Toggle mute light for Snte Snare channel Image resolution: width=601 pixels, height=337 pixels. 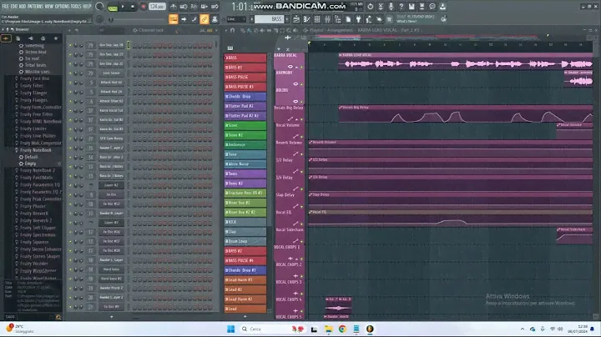[x=71, y=73]
